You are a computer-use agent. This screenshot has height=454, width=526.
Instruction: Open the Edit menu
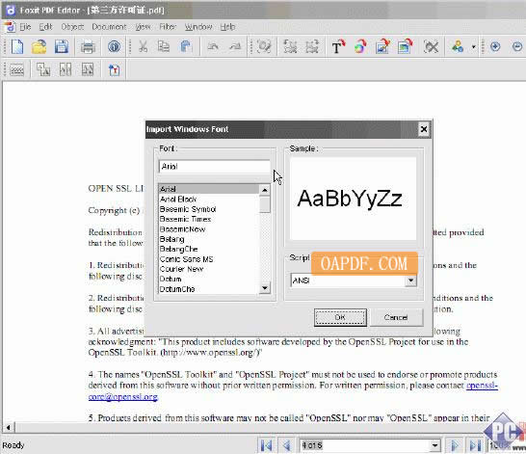[45, 27]
